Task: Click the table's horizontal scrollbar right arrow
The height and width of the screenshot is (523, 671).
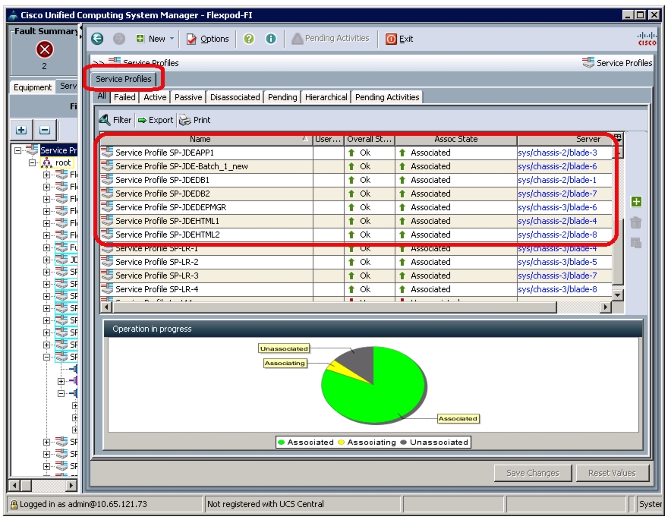Action: [605, 307]
